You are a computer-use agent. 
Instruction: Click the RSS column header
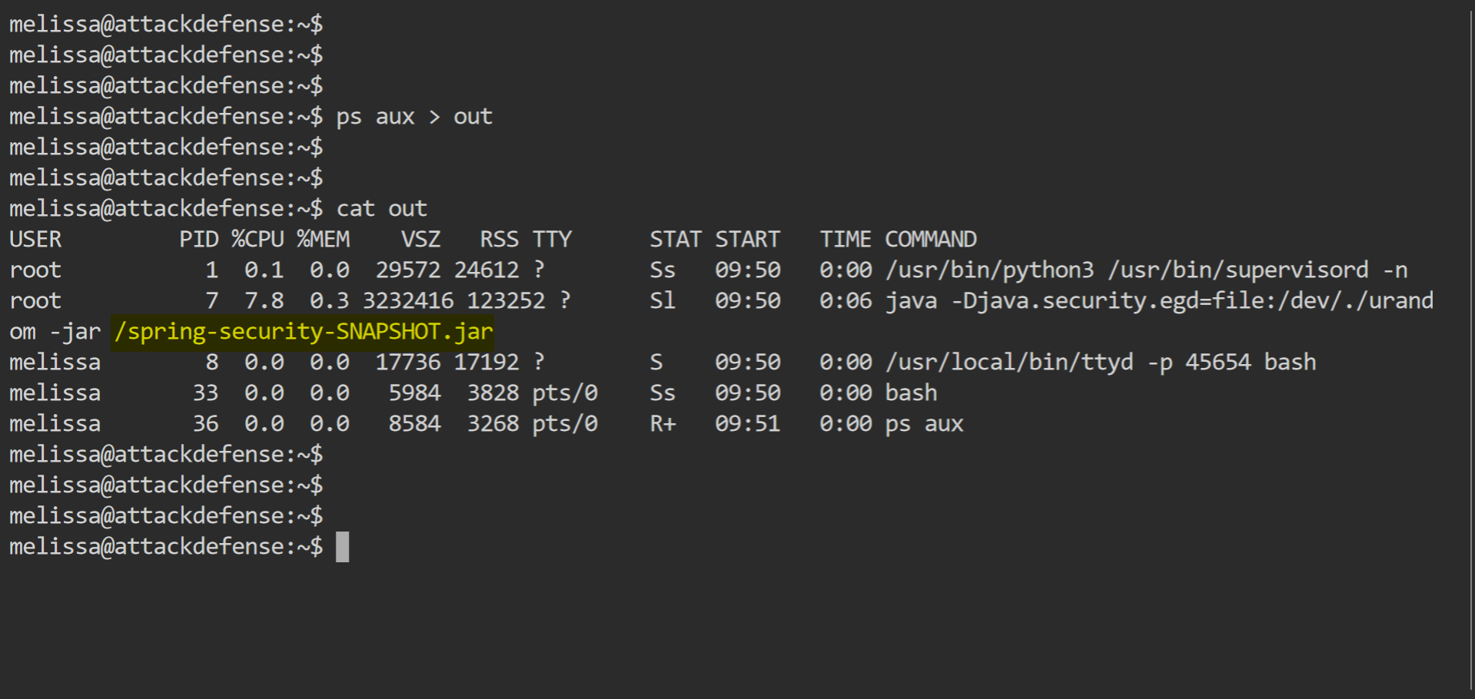click(x=498, y=239)
